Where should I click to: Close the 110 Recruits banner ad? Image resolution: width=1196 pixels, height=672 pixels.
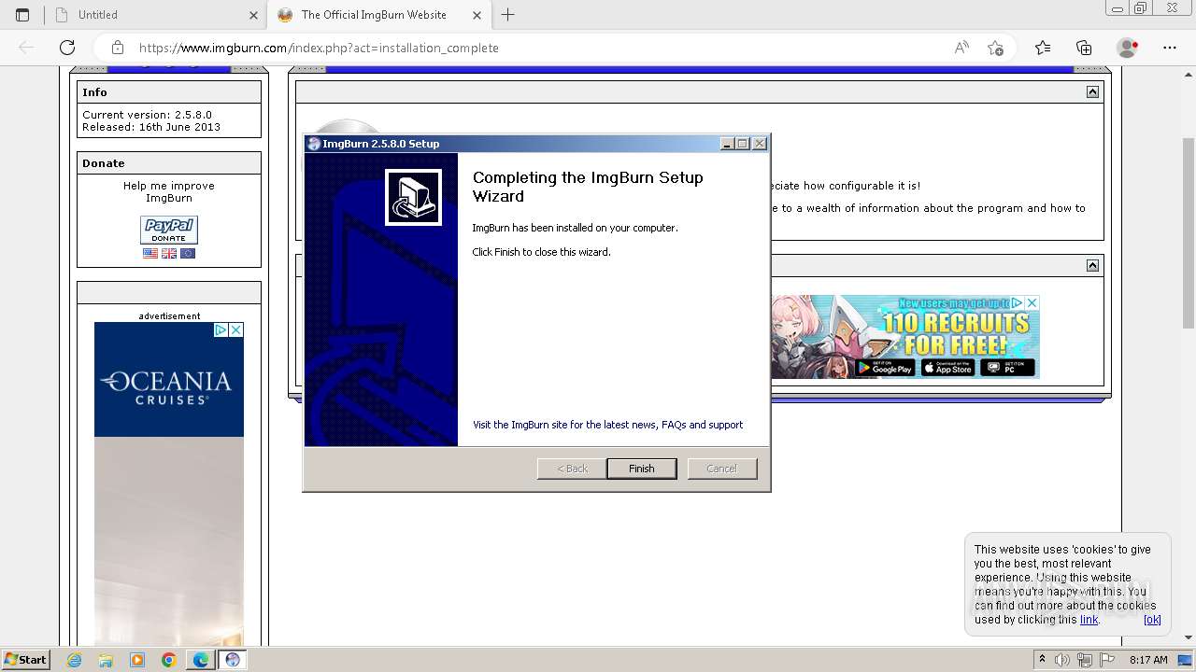point(1032,303)
